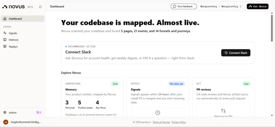Click the Admin gear icon
275x127 pixels.
coord(5,112)
